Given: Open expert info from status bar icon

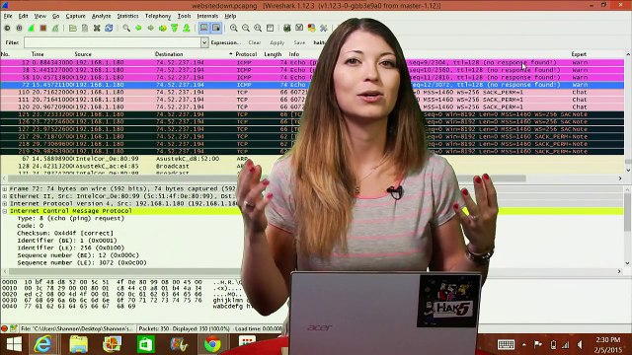Looking at the screenshot, I should (4, 328).
